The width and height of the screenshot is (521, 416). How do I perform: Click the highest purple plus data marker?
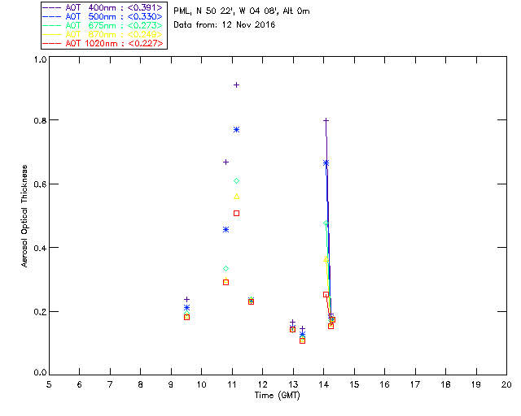[236, 85]
